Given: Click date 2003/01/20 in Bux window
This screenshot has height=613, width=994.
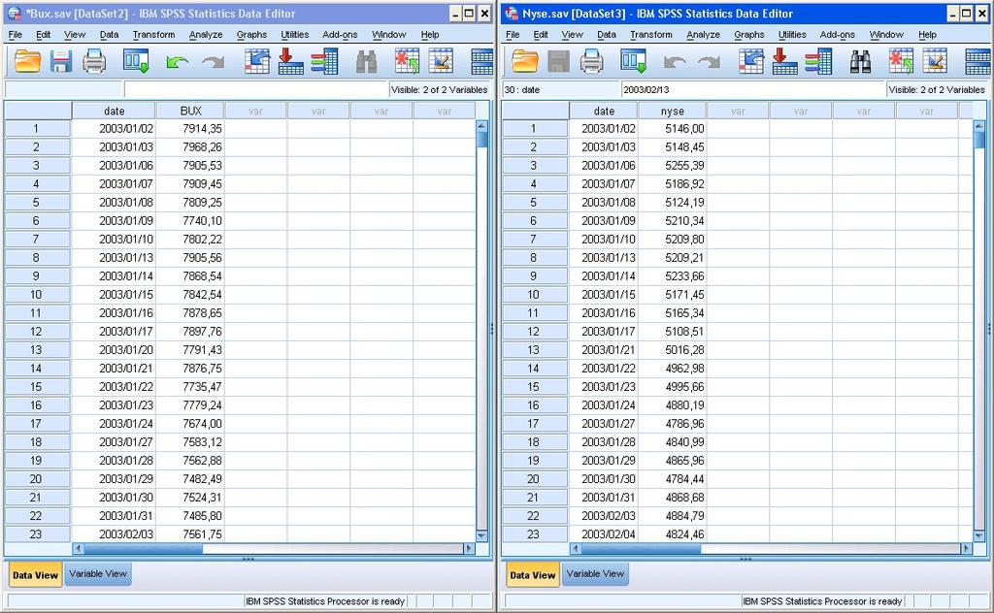Looking at the screenshot, I should tap(115, 350).
